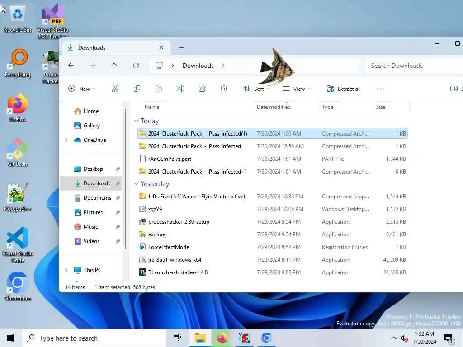The height and width of the screenshot is (347, 463).
Task: Open Recycle Bin on the desktop
Action: 18,19
